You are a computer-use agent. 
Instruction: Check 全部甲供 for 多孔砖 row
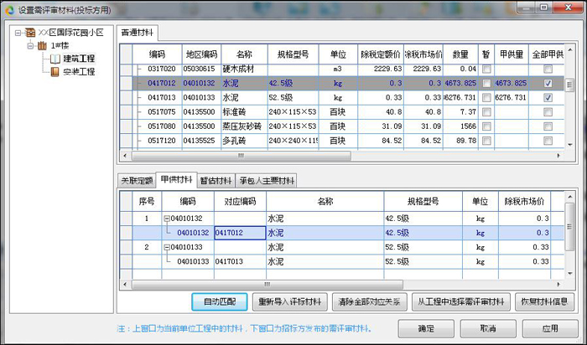pyautogui.click(x=548, y=141)
